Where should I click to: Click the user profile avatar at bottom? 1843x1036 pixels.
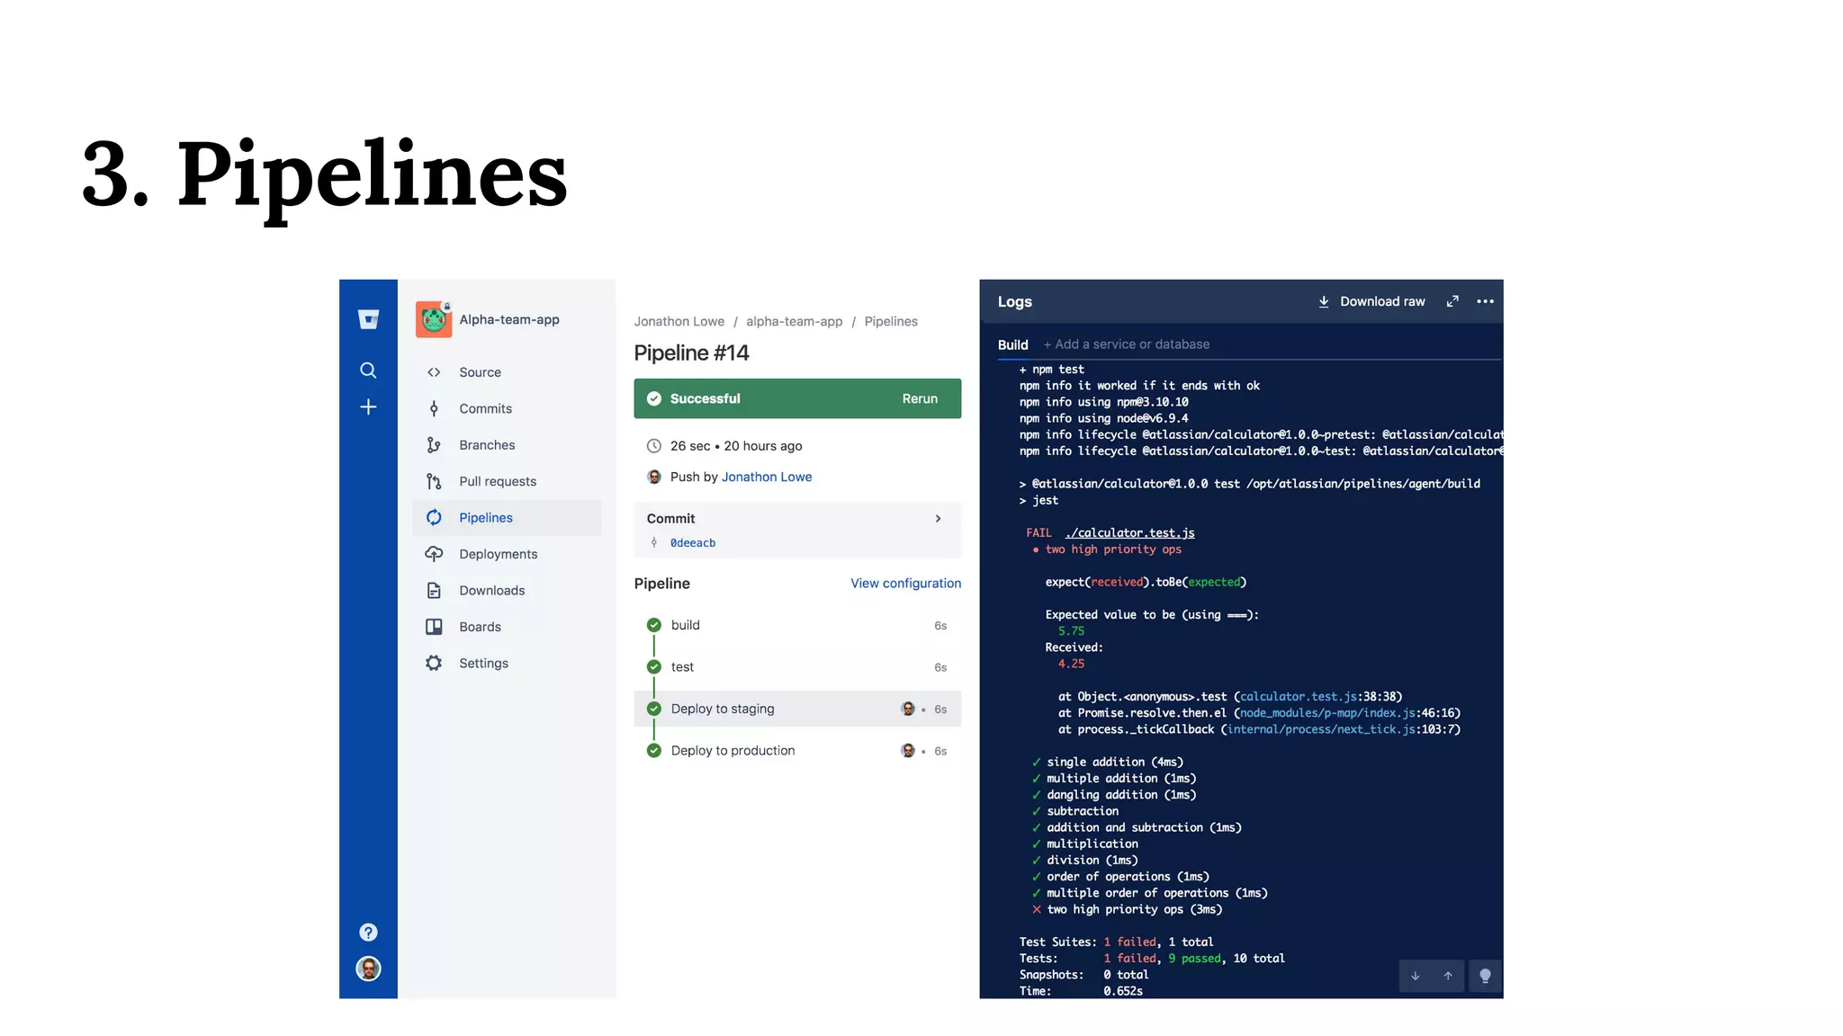tap(368, 969)
